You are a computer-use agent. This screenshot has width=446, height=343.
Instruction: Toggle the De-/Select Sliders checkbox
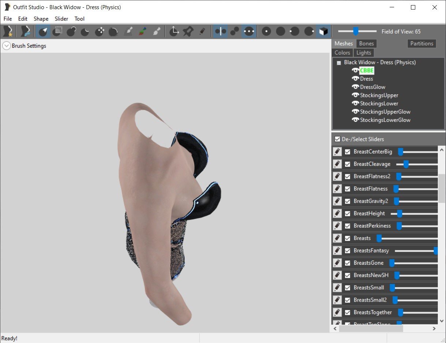pyautogui.click(x=337, y=139)
